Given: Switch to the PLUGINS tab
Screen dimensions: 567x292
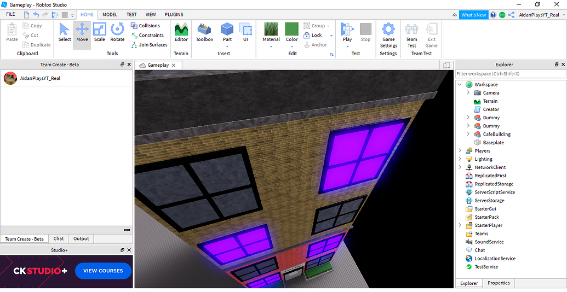Looking at the screenshot, I should [174, 14].
